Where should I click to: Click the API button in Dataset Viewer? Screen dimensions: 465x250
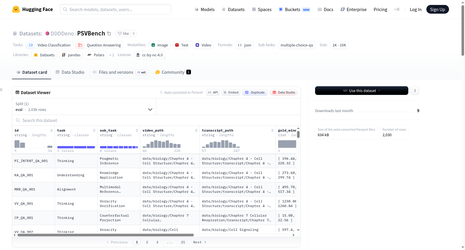pos(213,92)
